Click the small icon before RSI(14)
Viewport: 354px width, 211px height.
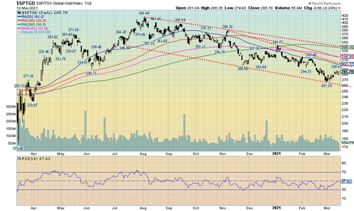click(x=19, y=159)
